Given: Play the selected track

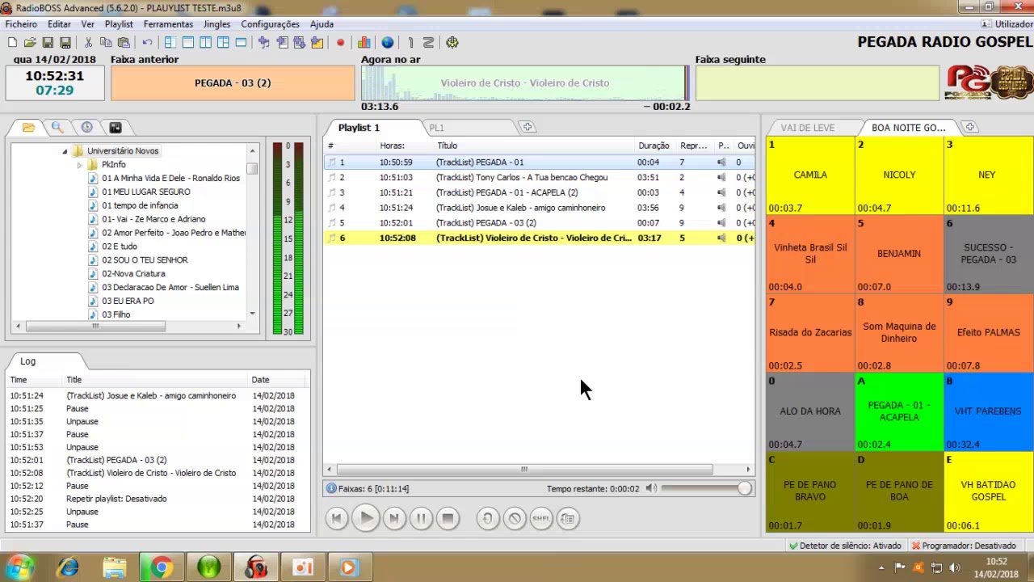Looking at the screenshot, I should [366, 519].
